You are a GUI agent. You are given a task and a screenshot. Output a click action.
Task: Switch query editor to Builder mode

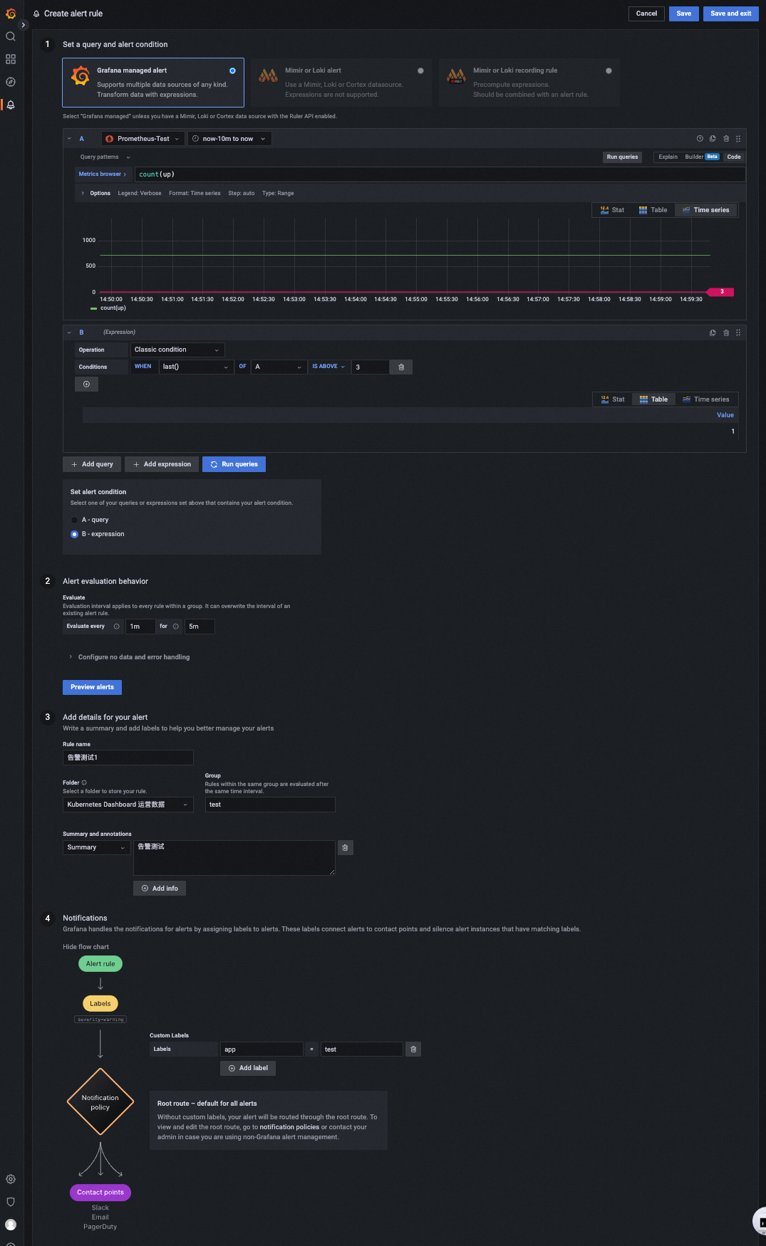tap(702, 157)
